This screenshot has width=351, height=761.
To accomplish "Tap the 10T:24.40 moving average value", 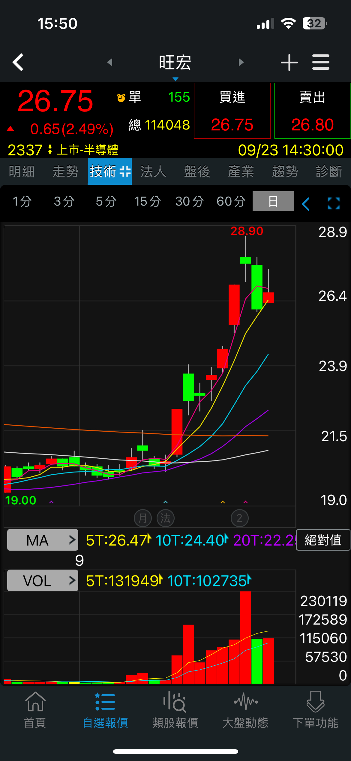I will coord(190,540).
